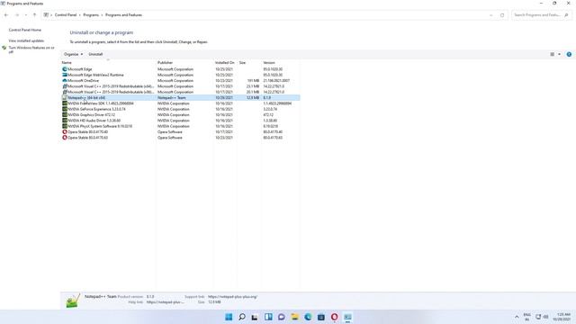Open Chat on the taskbar
This screenshot has width=576, height=324.
point(282,317)
